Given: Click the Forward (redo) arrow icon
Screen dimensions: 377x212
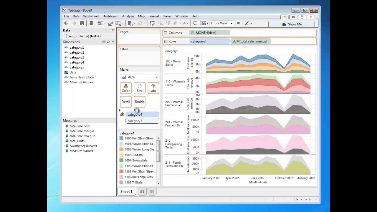Looking at the screenshot, I should tap(74, 23).
